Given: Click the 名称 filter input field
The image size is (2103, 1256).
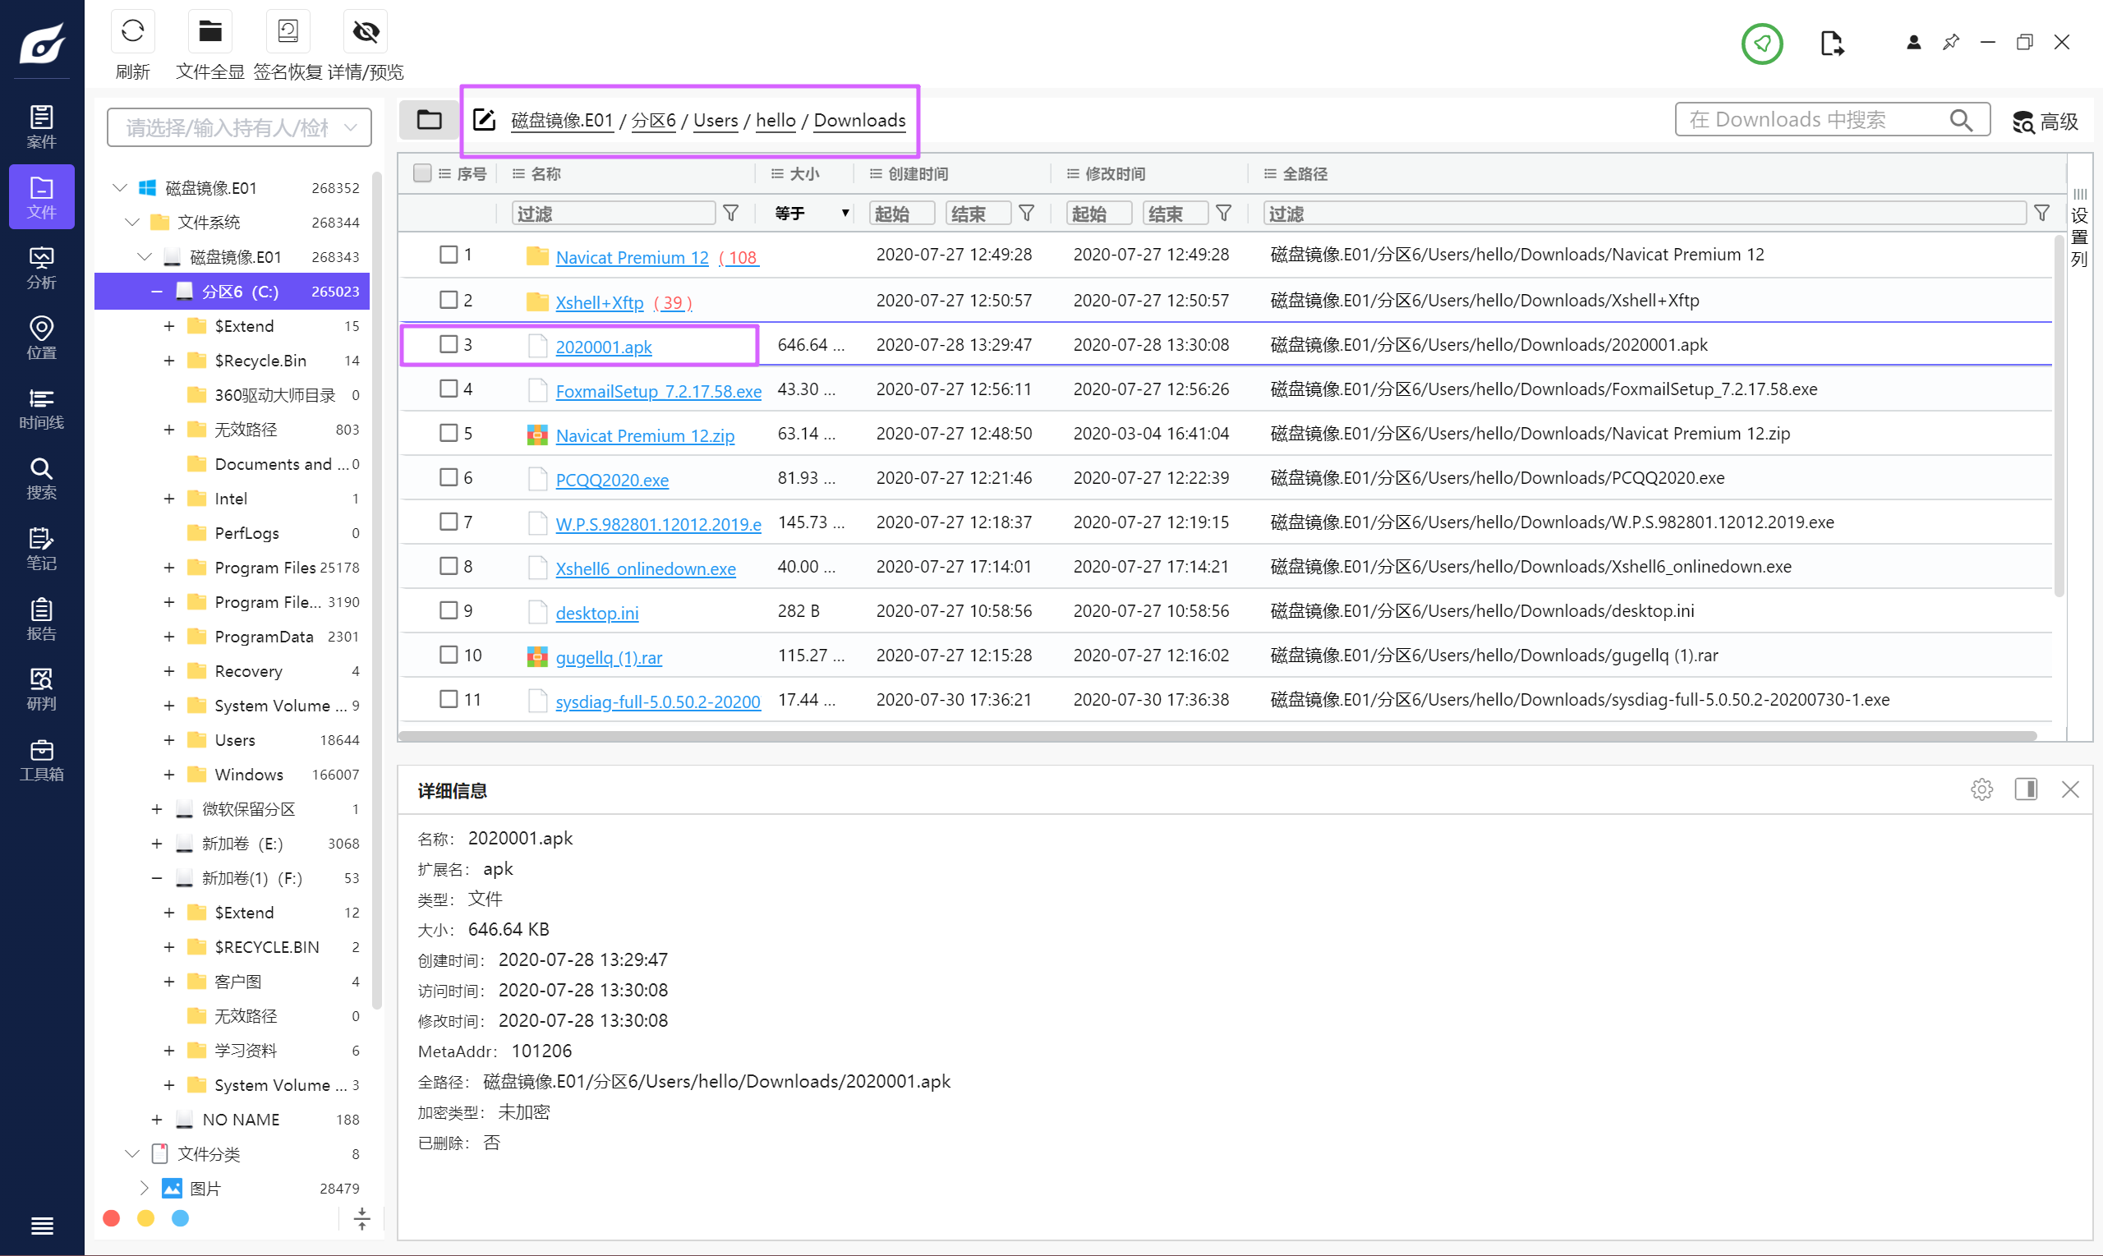Looking at the screenshot, I should click(614, 214).
